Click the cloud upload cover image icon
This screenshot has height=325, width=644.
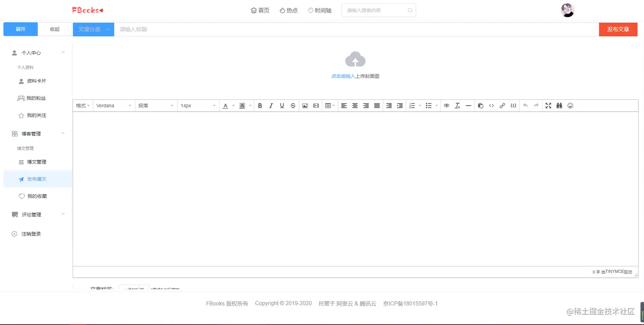click(355, 60)
